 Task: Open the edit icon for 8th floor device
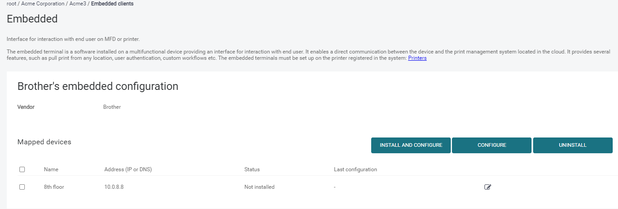(x=488, y=187)
